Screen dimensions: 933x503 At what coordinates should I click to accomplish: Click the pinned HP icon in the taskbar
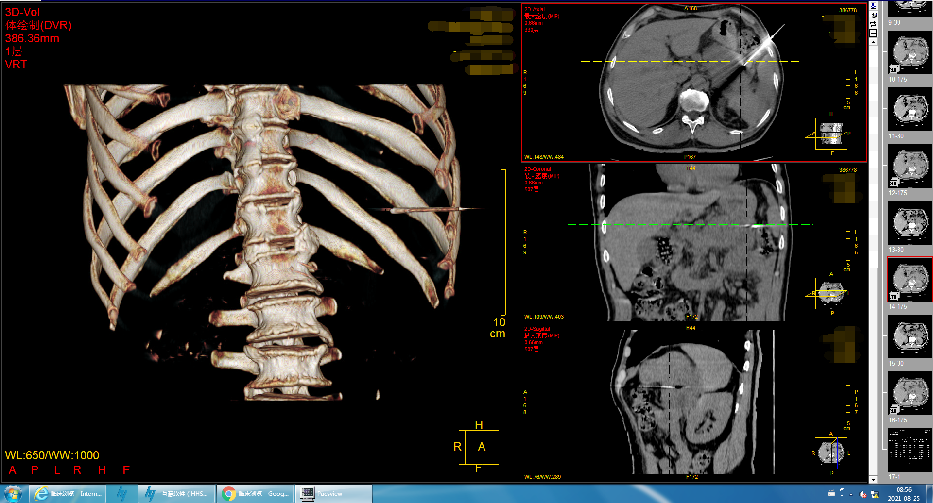(x=121, y=494)
